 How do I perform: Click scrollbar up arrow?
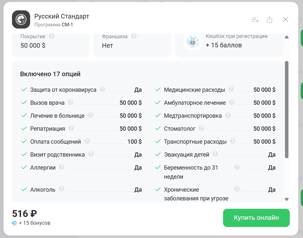click(x=287, y=37)
